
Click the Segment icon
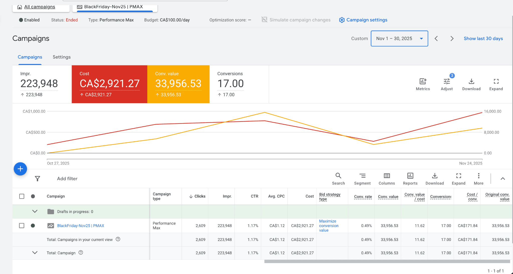pos(362,176)
